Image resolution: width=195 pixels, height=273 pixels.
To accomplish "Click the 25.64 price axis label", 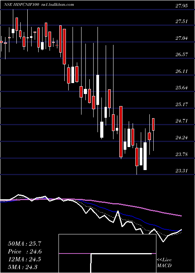I will 181,88.
